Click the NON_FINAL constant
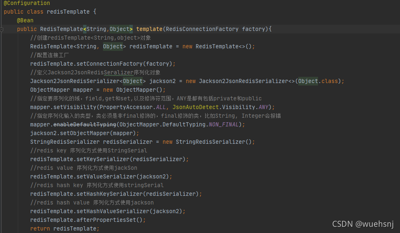400x233 pixels. point(224,124)
